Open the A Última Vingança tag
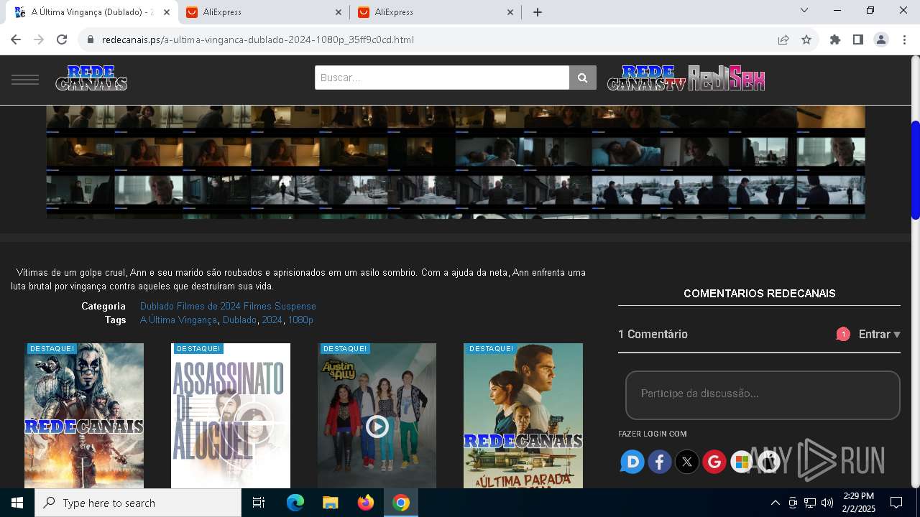 tap(178, 320)
